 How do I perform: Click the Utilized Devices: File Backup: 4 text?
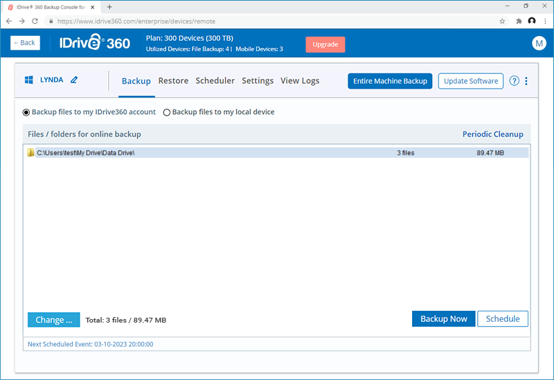(x=188, y=49)
